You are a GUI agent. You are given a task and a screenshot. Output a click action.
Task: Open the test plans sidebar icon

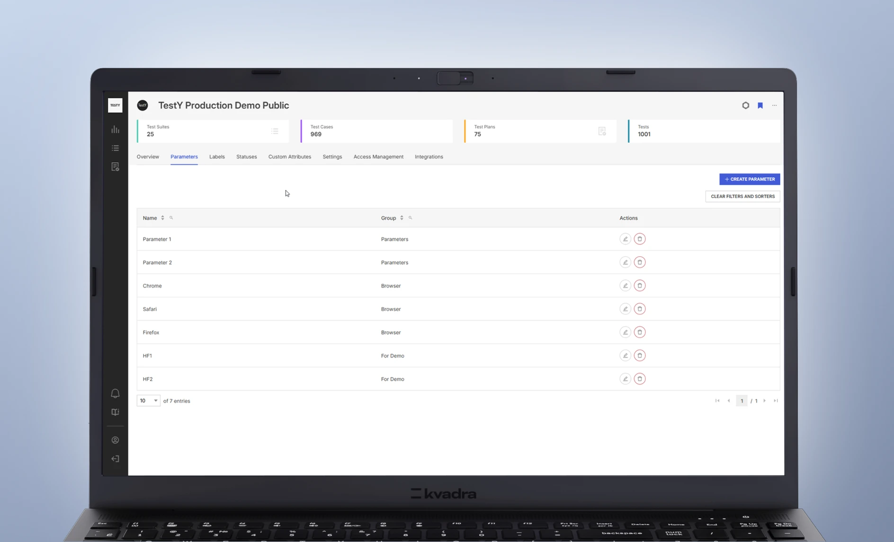[x=115, y=167]
